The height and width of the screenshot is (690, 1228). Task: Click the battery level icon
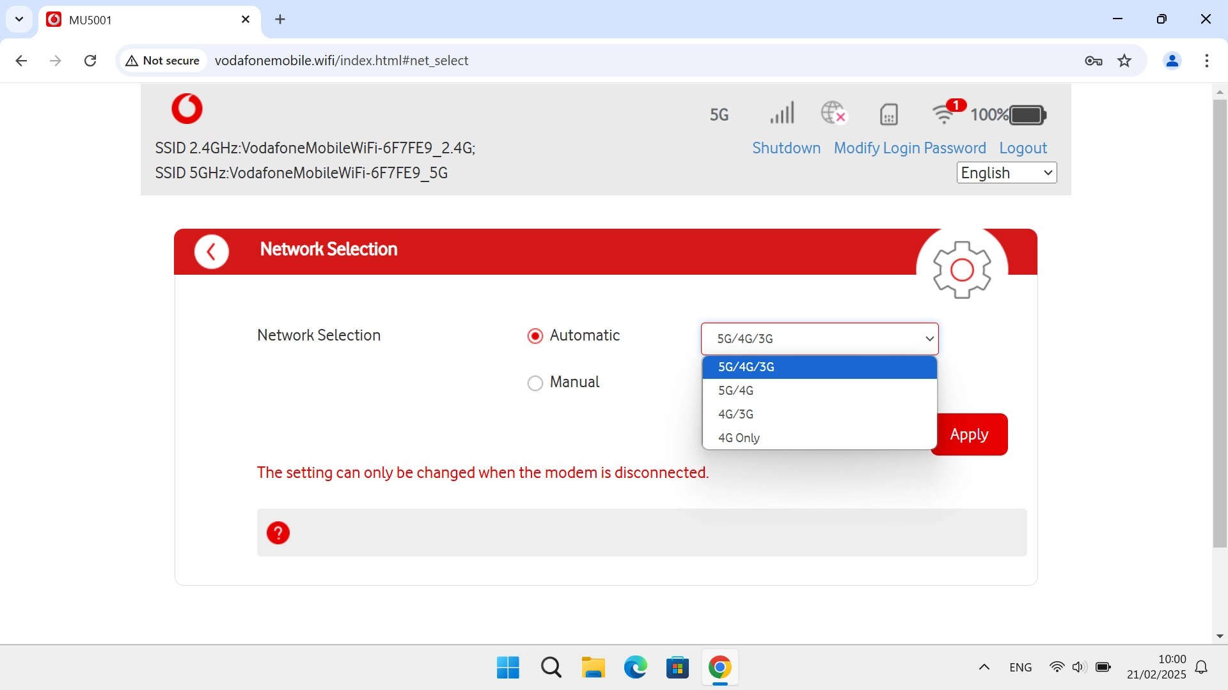tap(1027, 115)
